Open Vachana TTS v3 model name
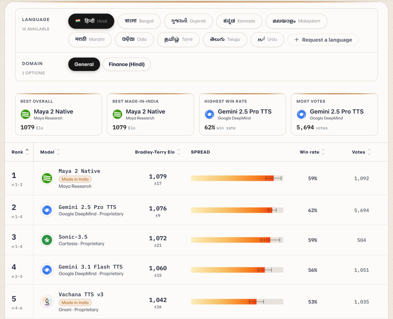The width and height of the screenshot is (393, 319). (x=81, y=294)
